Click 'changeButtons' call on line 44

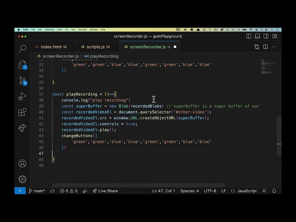tap(77, 136)
